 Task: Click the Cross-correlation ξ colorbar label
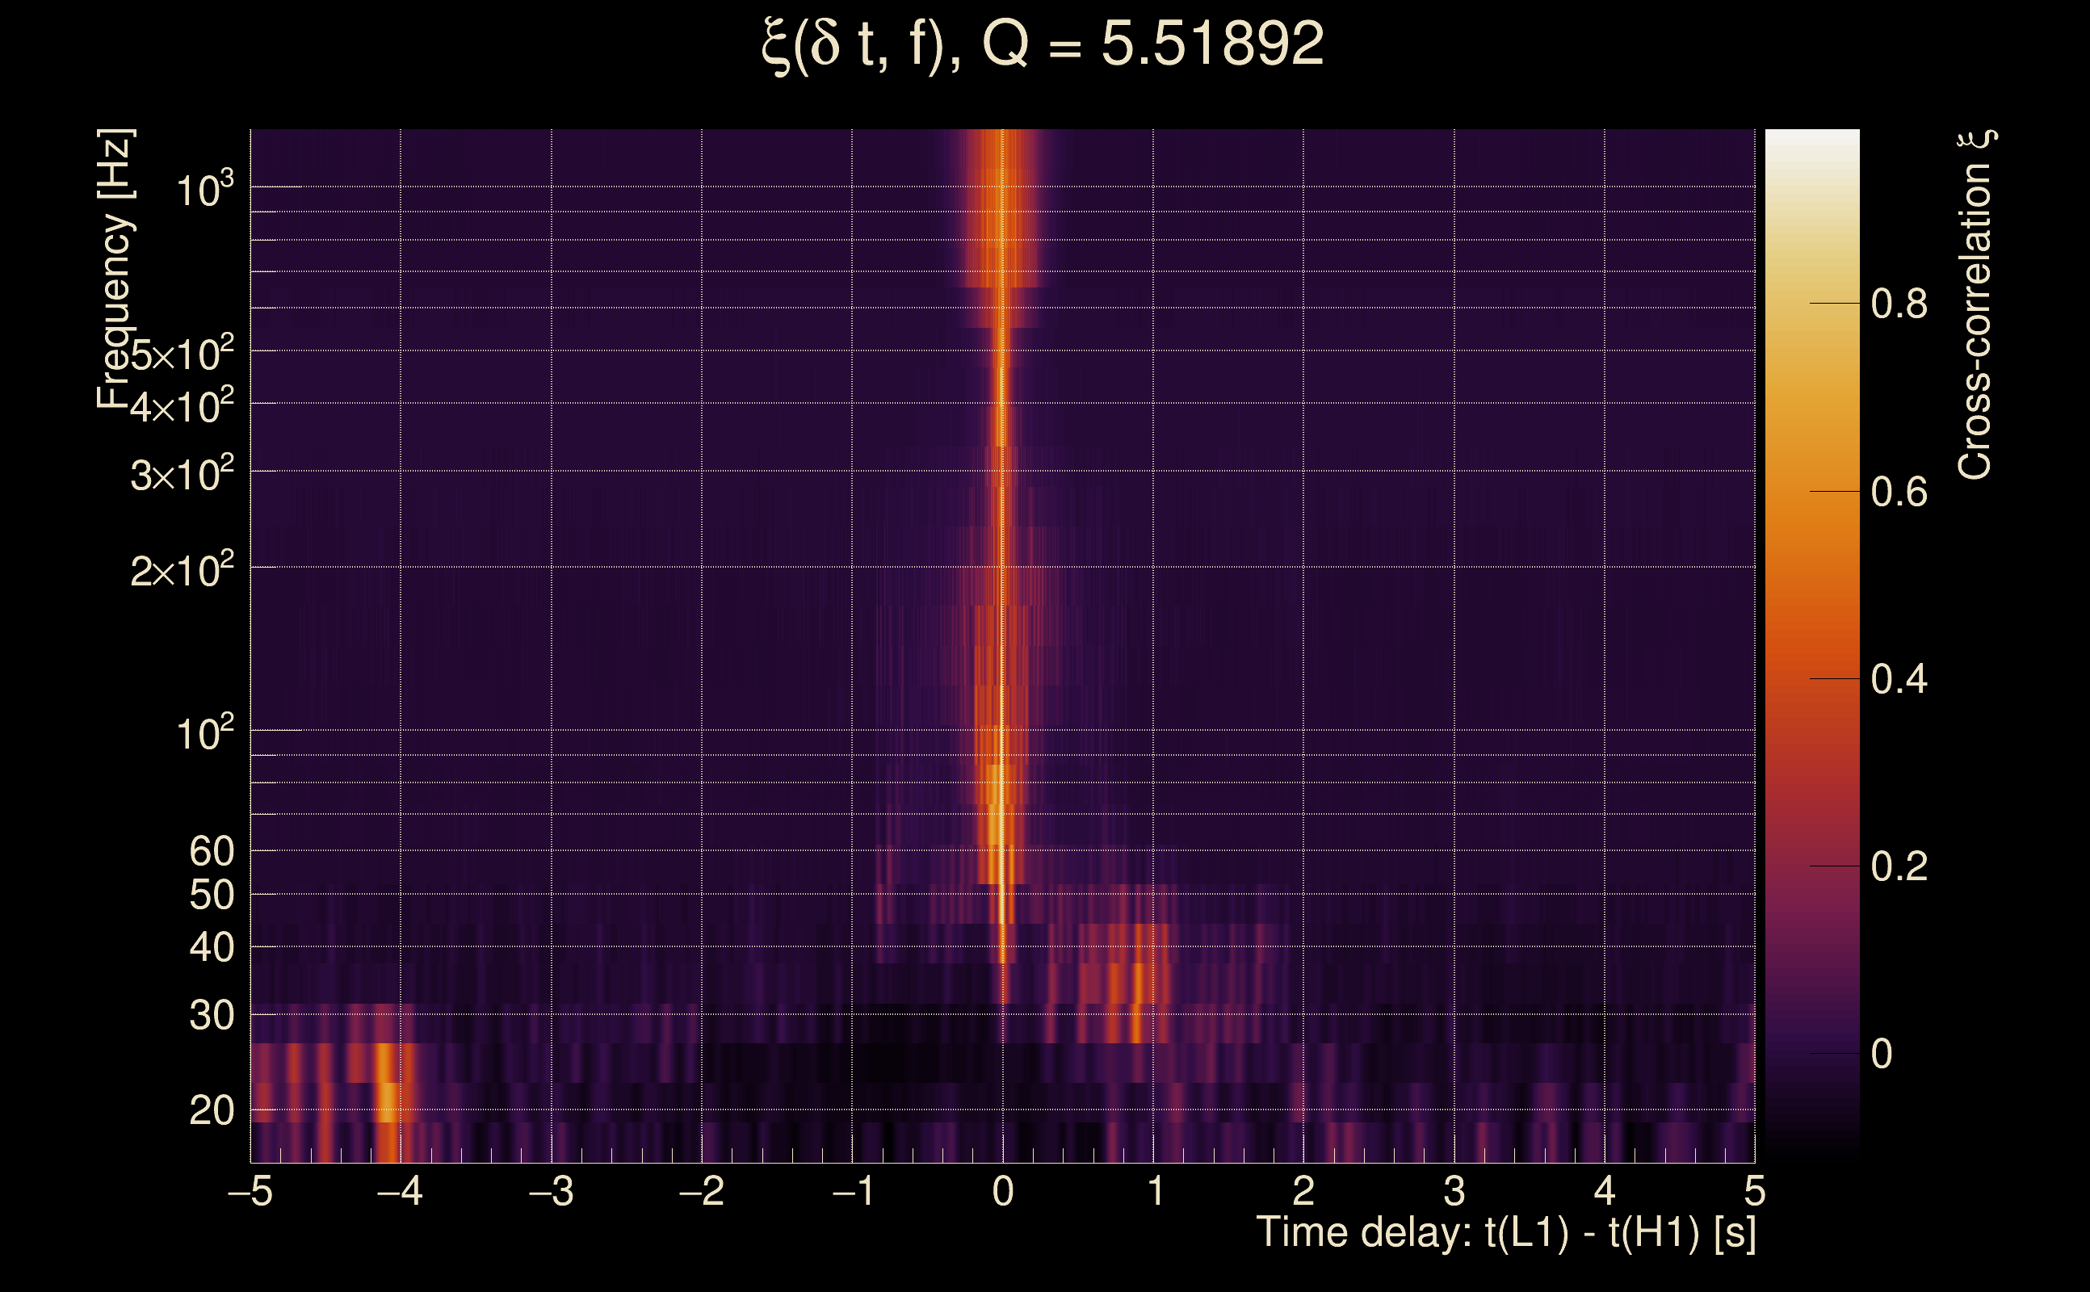coord(1975,304)
